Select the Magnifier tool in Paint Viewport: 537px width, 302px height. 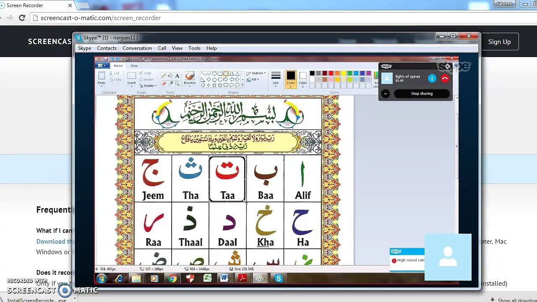[177, 83]
